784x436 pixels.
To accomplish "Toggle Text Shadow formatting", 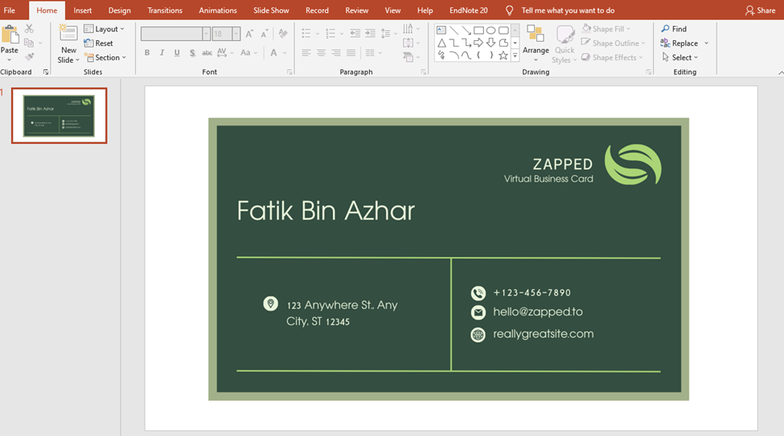I will [x=192, y=52].
